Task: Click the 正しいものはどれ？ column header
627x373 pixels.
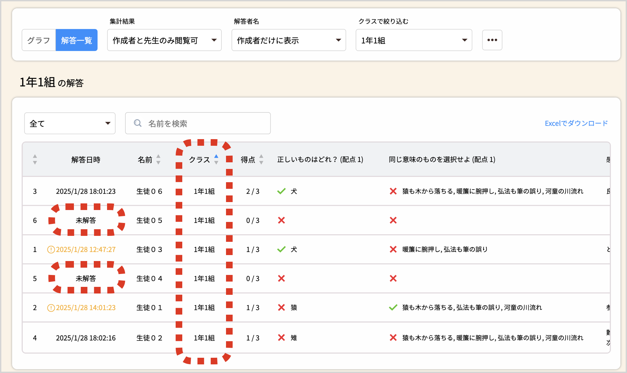Action: pos(320,160)
